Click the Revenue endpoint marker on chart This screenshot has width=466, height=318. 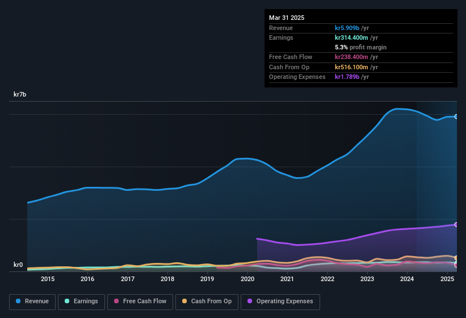(456, 116)
